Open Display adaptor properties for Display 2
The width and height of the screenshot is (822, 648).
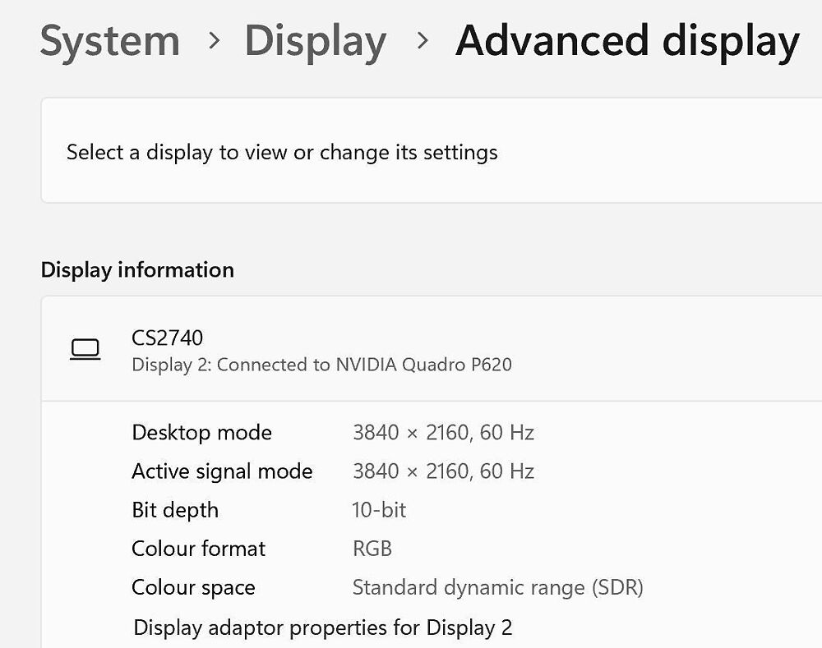[322, 627]
